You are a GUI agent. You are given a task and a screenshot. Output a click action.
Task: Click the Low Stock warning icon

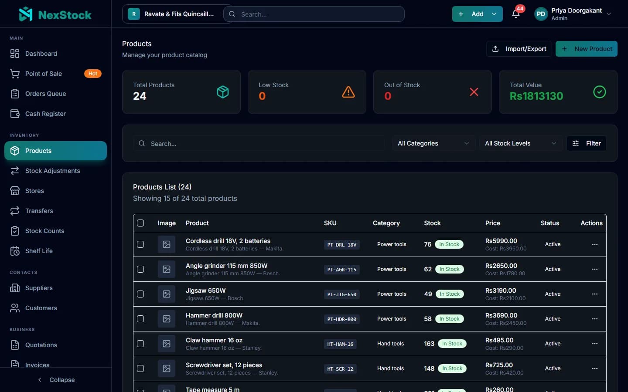[348, 92]
